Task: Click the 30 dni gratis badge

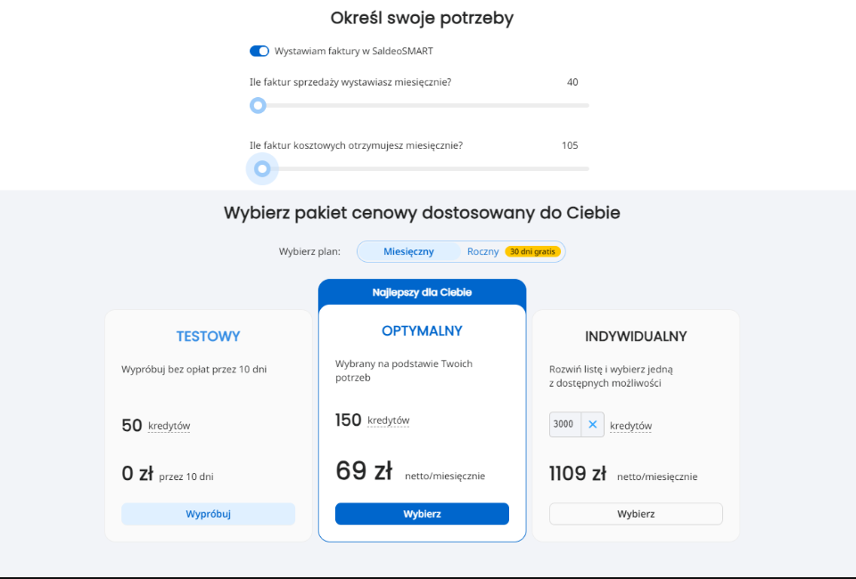Action: (532, 251)
